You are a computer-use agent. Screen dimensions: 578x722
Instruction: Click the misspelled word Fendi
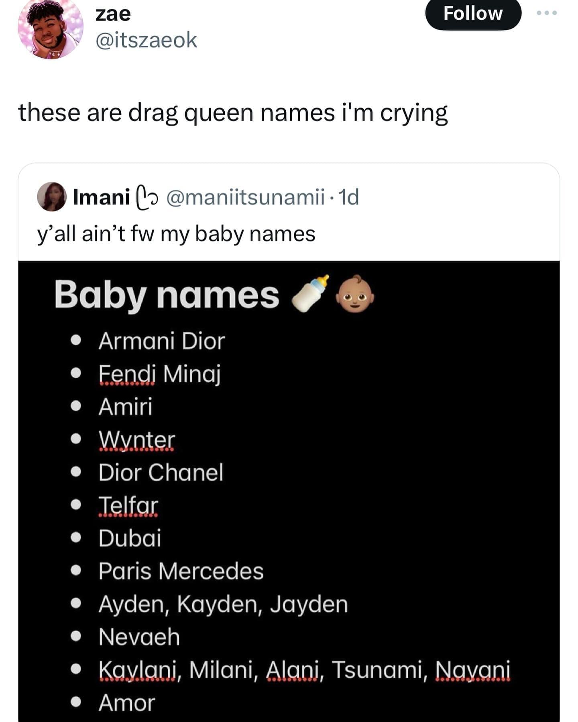coord(127,374)
